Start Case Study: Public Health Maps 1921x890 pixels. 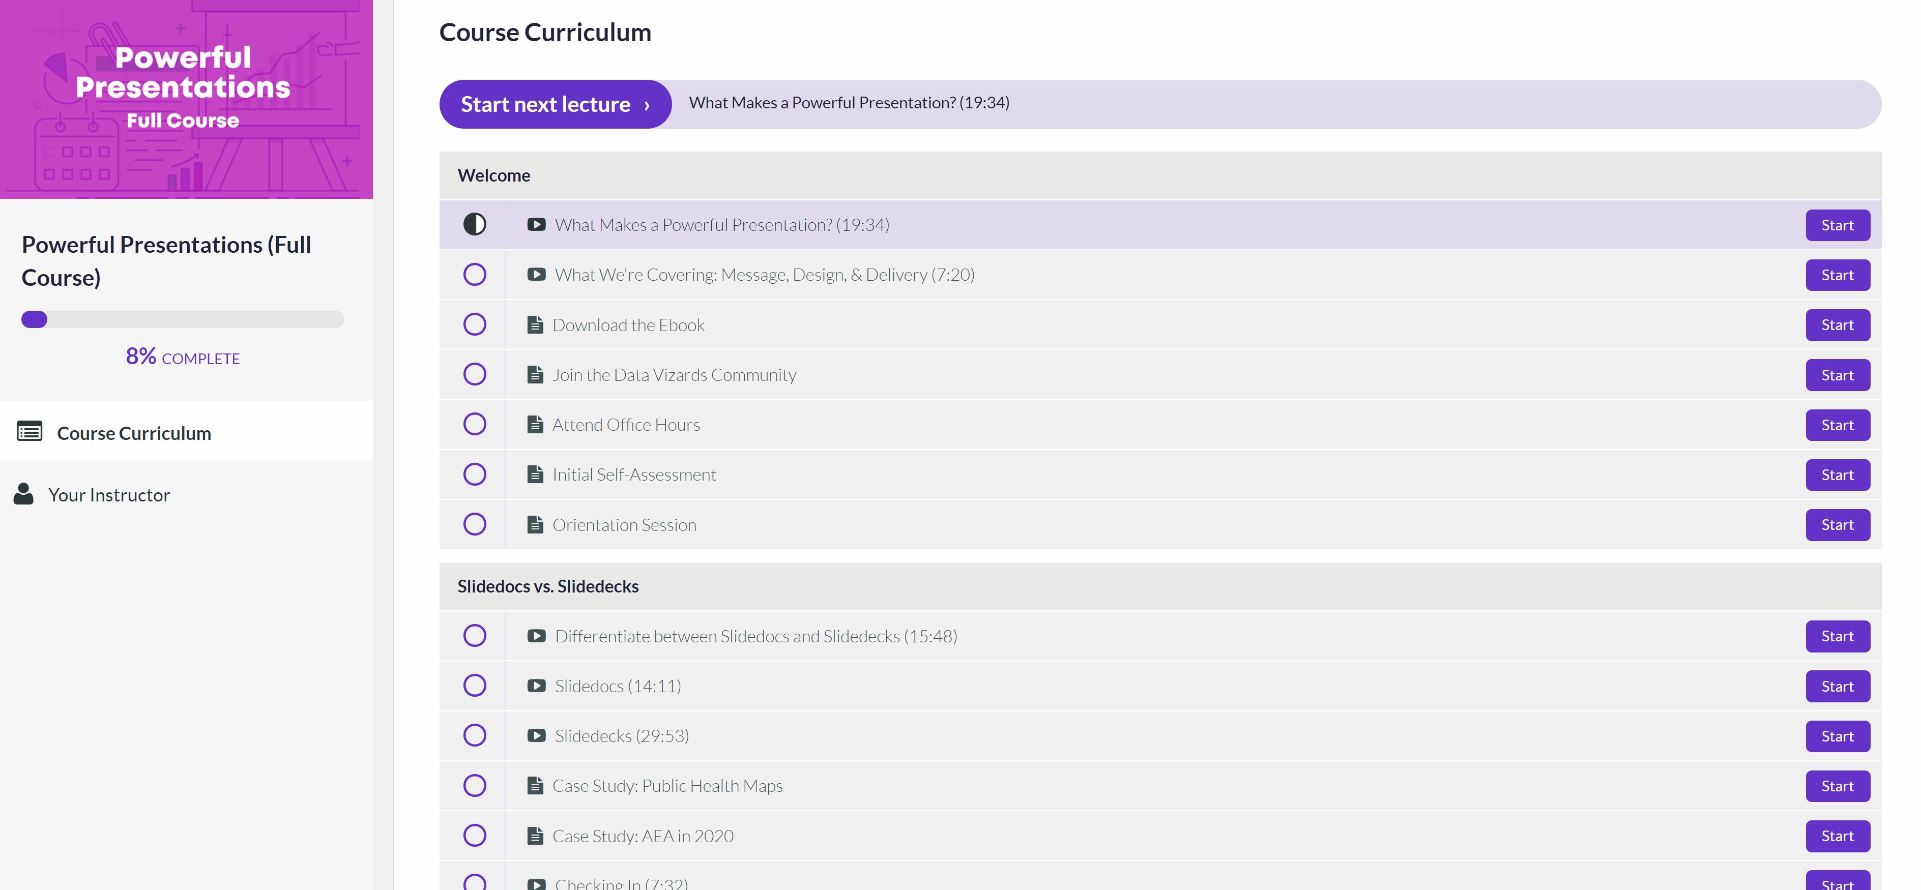[1838, 786]
